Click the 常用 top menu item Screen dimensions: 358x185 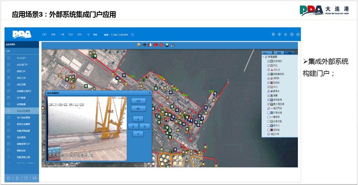pos(95,35)
